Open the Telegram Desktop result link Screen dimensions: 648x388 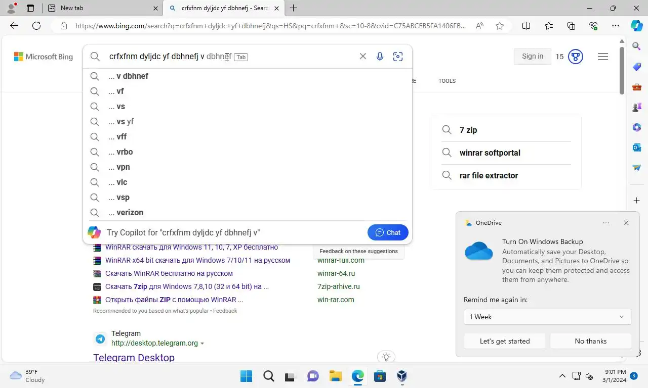(134, 358)
